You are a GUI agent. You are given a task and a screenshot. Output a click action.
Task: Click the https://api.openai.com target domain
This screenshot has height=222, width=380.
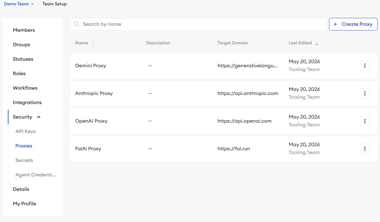245,121
